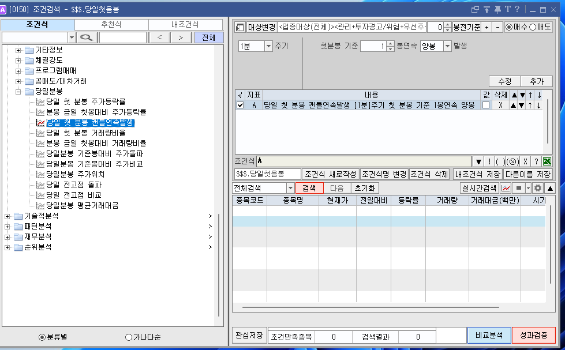Click the magnifier search icon in left panel
The width and height of the screenshot is (565, 350).
(86, 37)
